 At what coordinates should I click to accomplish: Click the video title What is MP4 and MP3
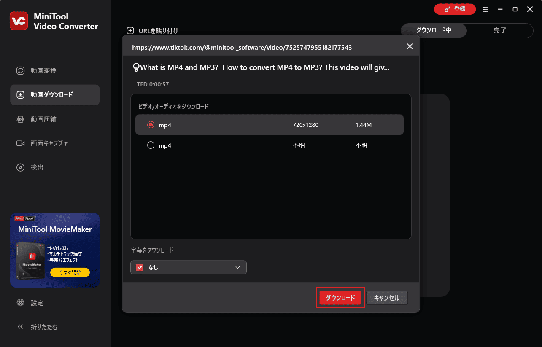(261, 67)
